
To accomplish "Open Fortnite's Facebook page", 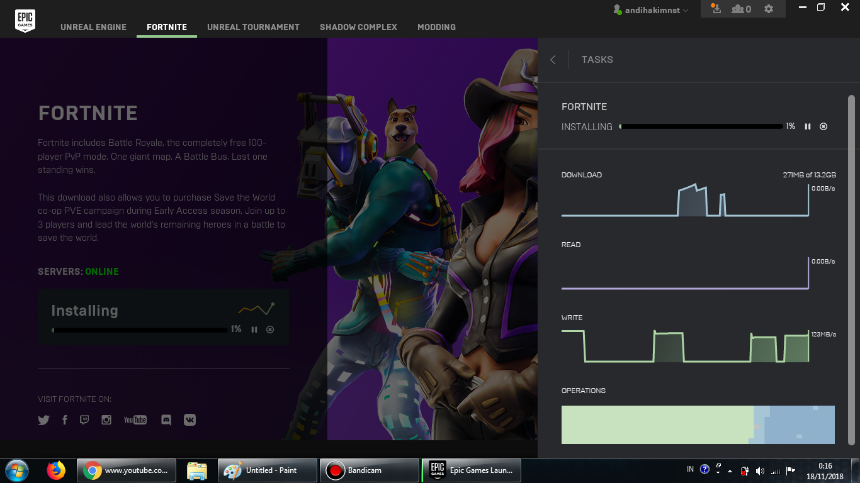I will (x=64, y=420).
